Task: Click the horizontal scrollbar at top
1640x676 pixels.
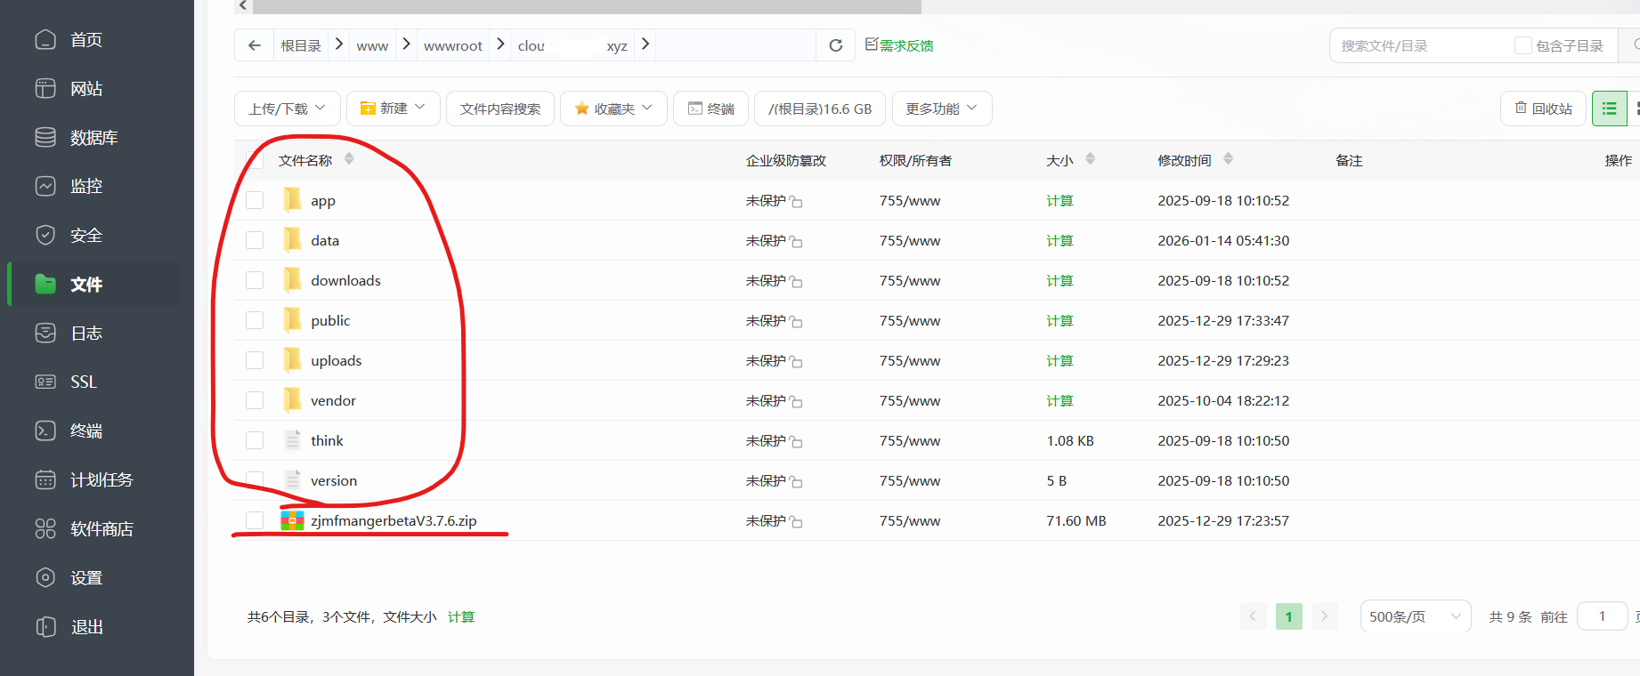Action: [586, 6]
